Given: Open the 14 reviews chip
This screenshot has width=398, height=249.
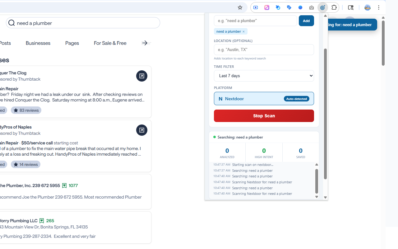Looking at the screenshot, I should [26, 164].
